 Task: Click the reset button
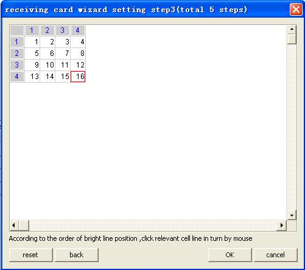tap(30, 255)
